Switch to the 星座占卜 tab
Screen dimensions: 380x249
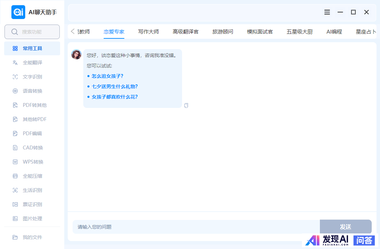coord(366,32)
